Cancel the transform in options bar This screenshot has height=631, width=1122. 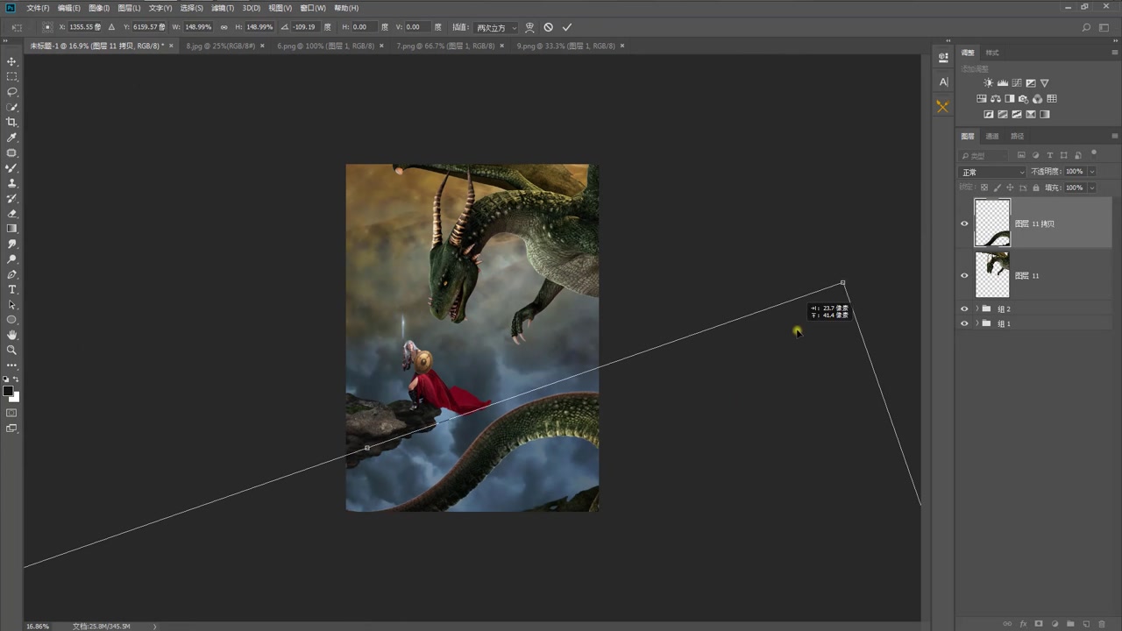point(549,27)
